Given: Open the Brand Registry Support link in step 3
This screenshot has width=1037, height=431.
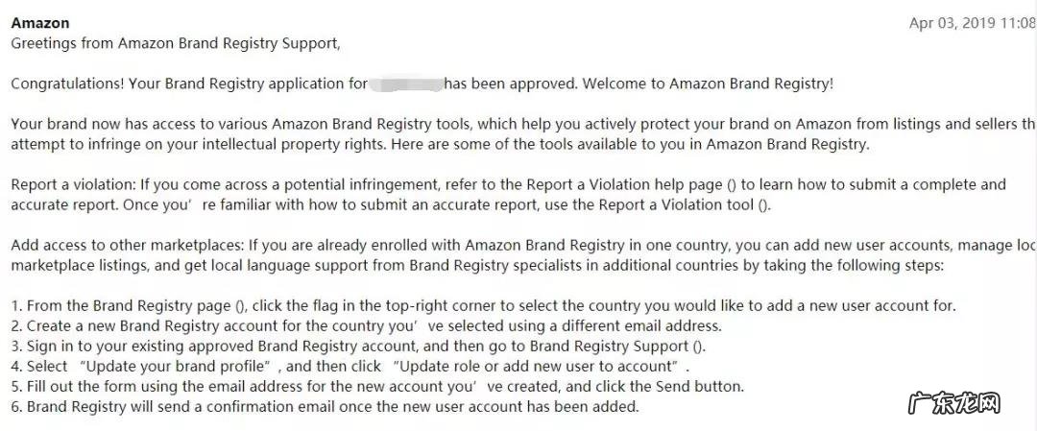Looking at the screenshot, I should point(699,347).
